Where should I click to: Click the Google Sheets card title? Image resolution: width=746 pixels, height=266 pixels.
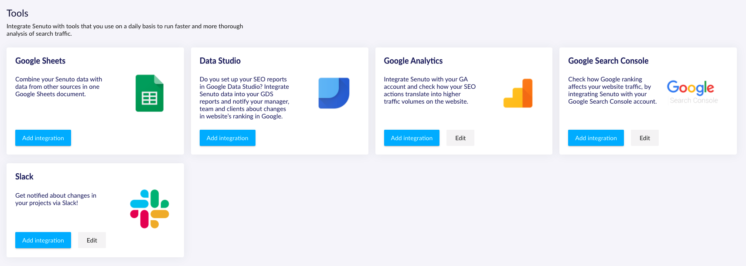coord(40,61)
